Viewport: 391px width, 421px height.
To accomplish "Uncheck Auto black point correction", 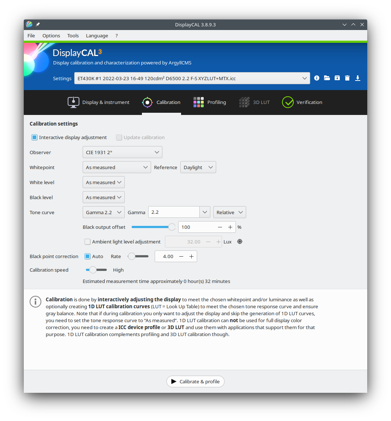I will click(x=87, y=256).
